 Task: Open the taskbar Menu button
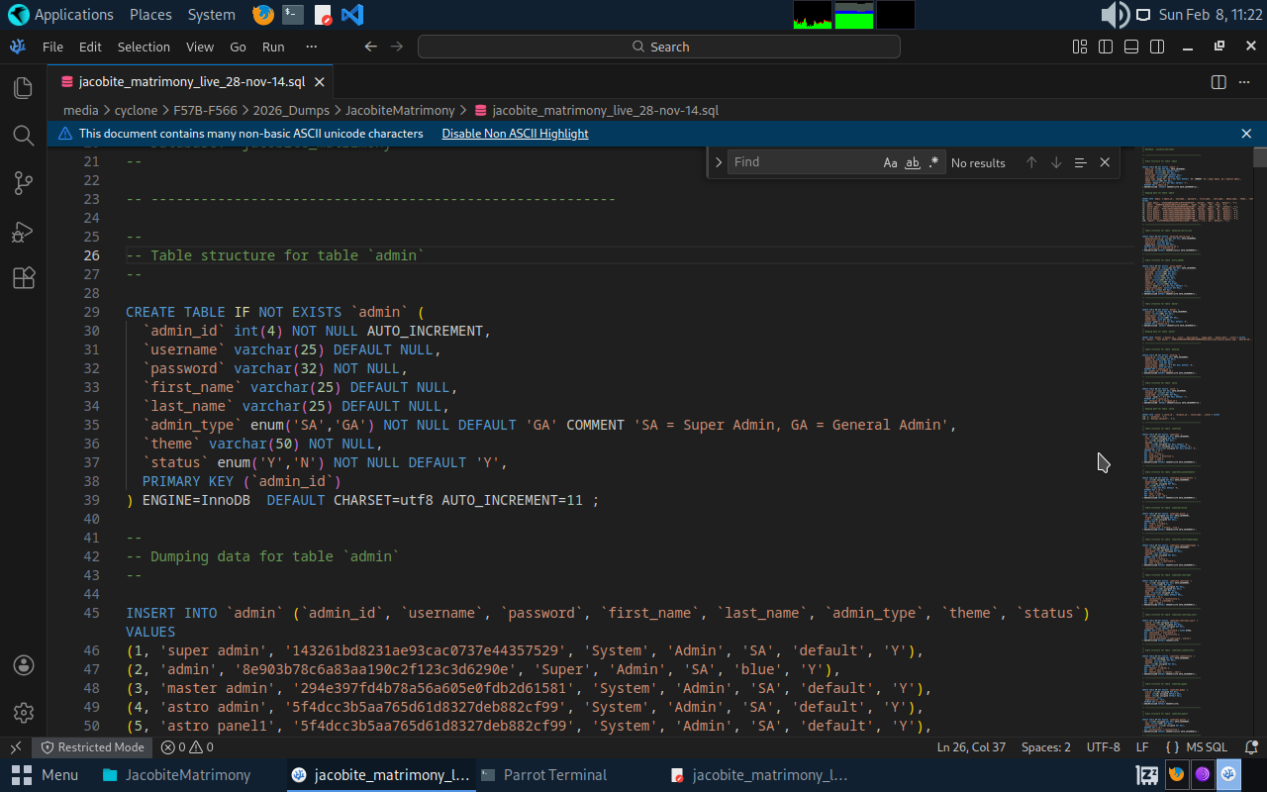(x=46, y=775)
